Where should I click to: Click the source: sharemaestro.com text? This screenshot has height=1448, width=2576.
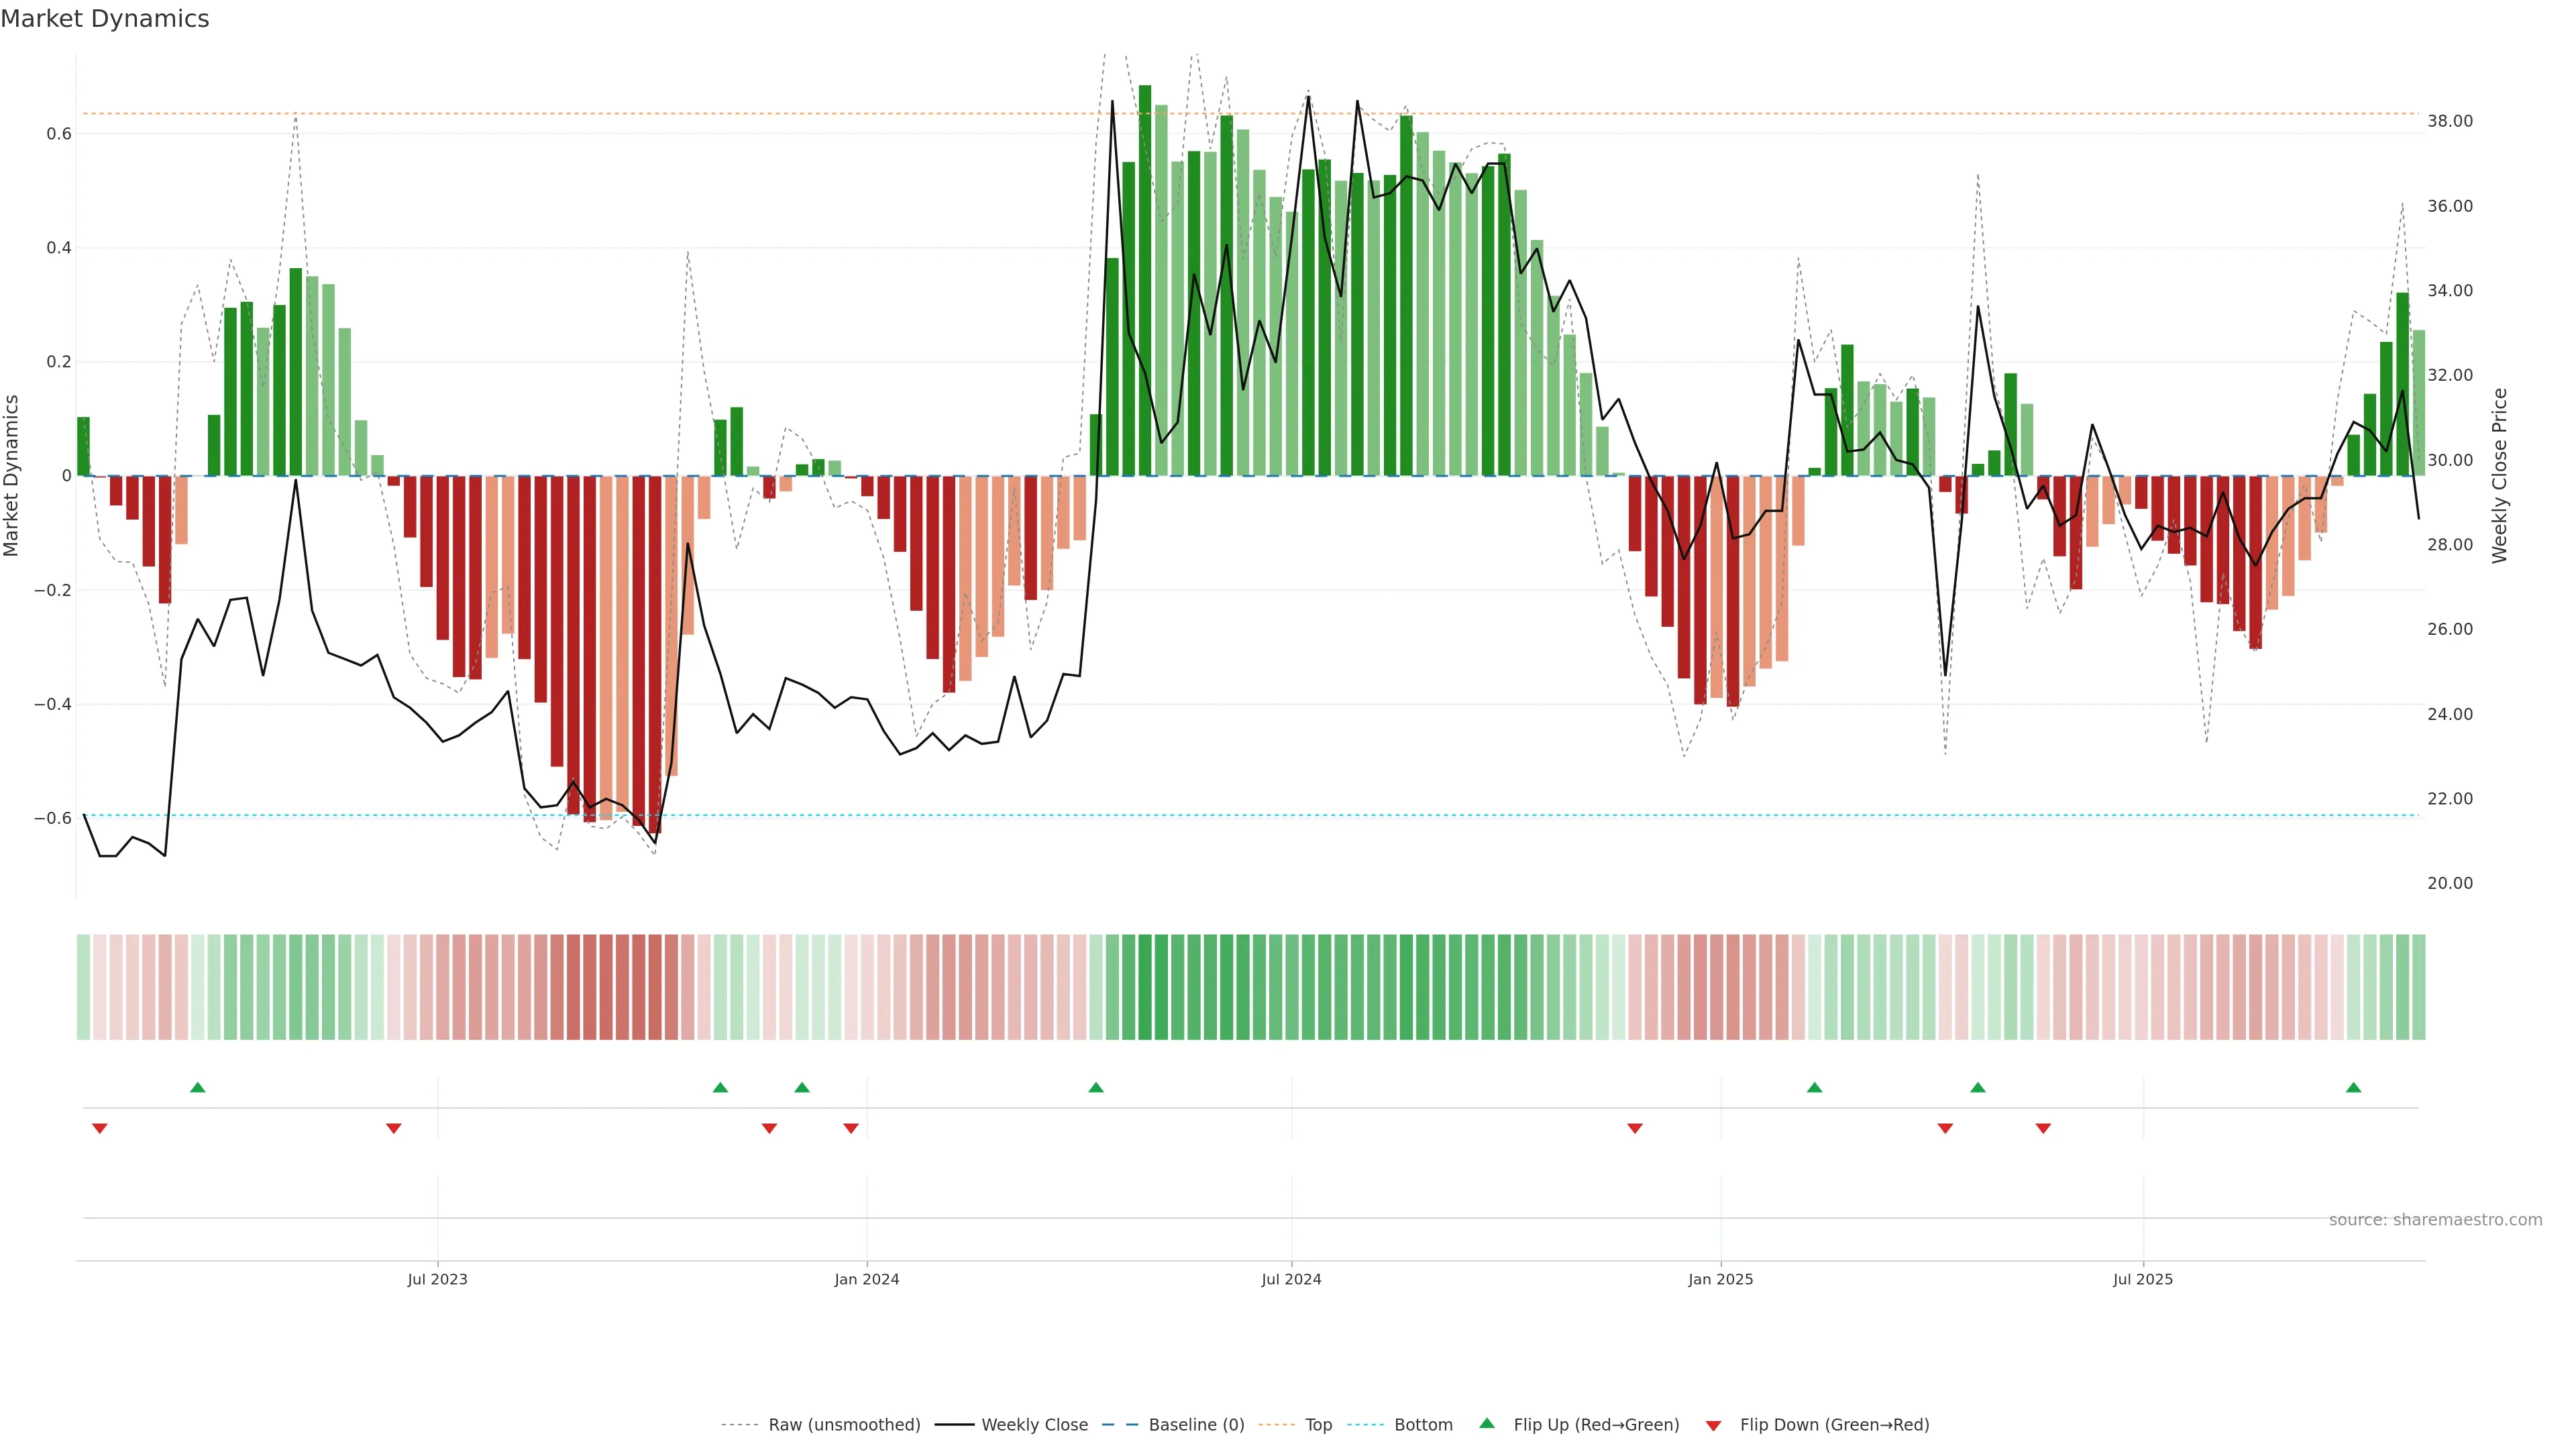[x=2435, y=1220]
